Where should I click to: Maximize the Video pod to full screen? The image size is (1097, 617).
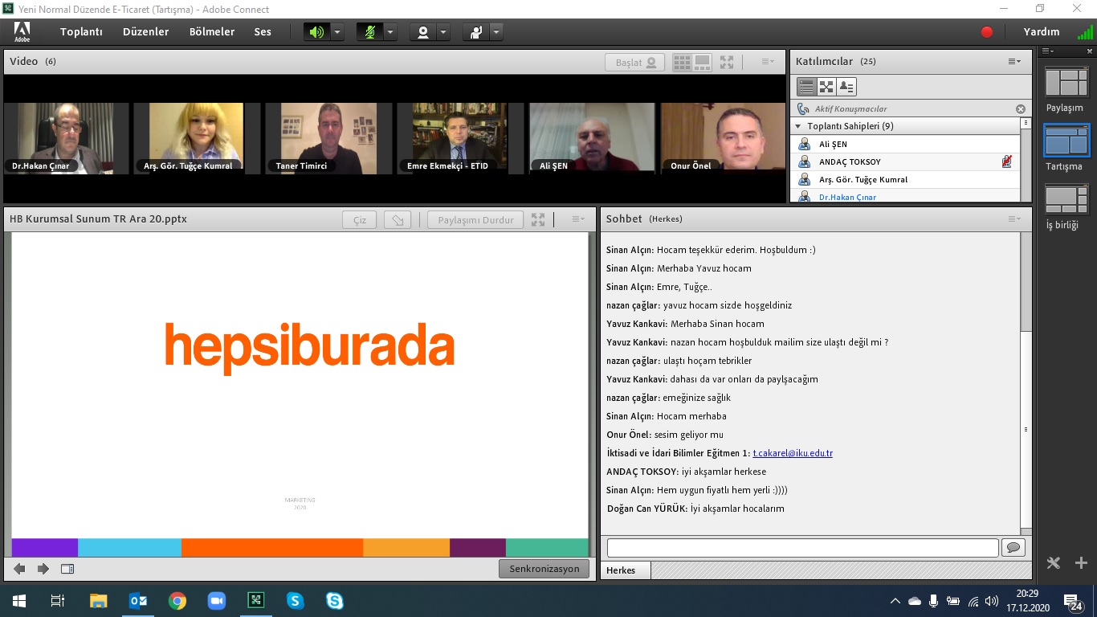(727, 62)
